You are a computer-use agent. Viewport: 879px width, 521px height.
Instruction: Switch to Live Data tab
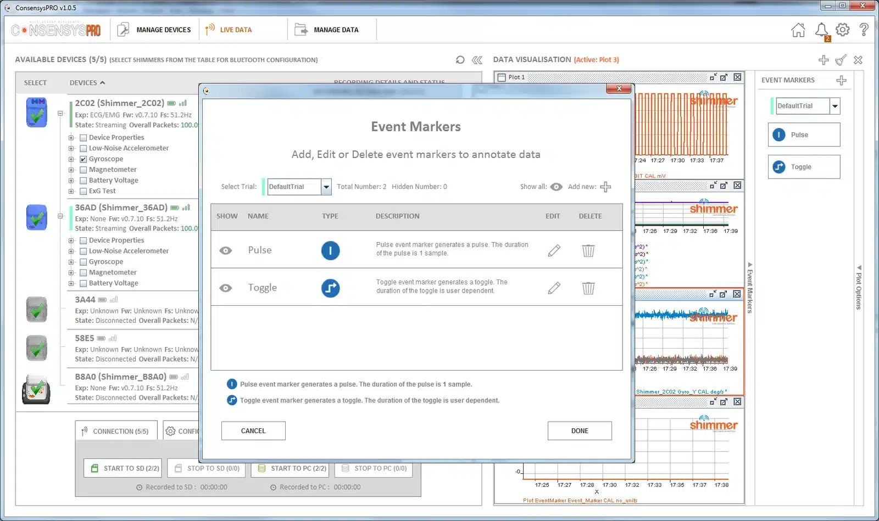(229, 30)
